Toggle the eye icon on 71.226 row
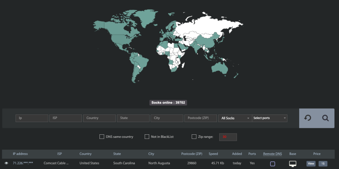 (6, 163)
